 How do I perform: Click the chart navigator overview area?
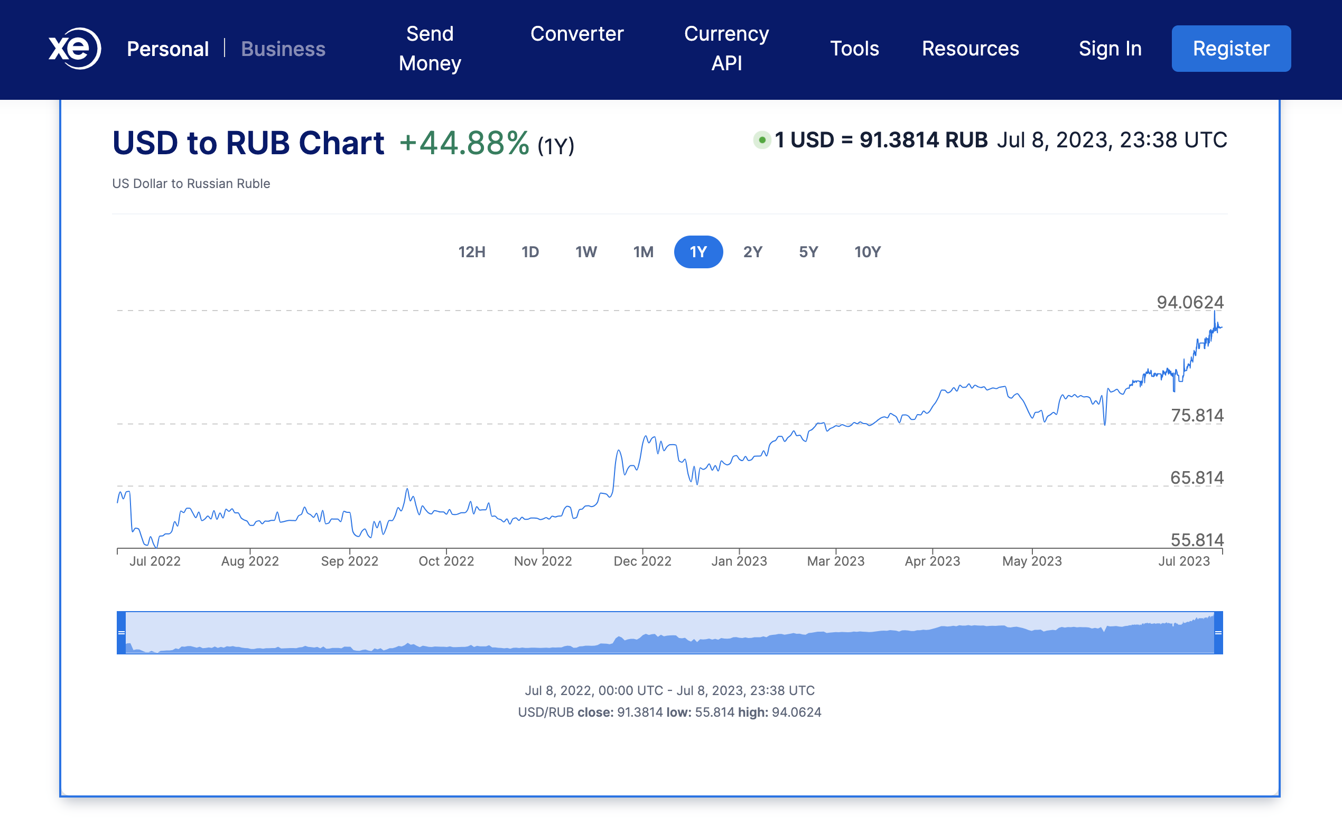(x=669, y=633)
